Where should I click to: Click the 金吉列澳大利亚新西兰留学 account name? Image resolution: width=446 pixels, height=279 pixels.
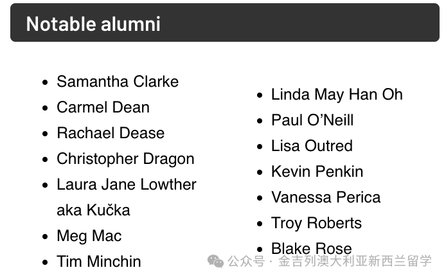[355, 262]
